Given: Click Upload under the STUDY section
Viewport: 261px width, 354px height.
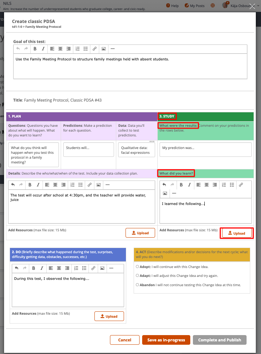Looking at the screenshot, I should pos(237,233).
